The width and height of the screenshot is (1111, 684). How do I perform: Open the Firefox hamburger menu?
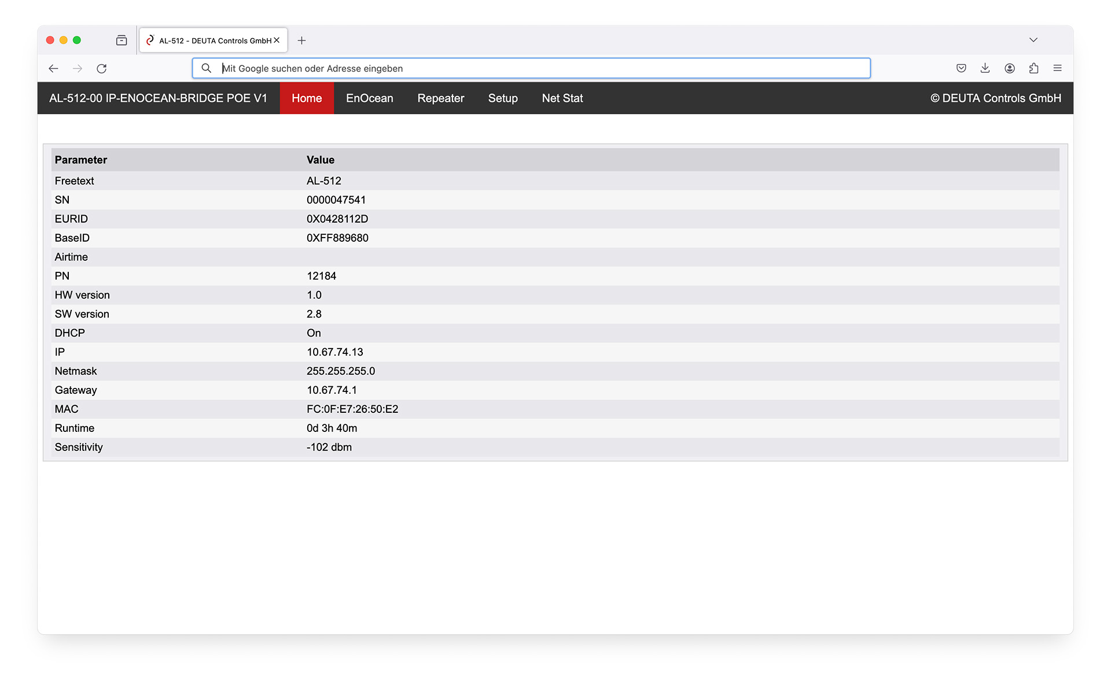(x=1057, y=68)
